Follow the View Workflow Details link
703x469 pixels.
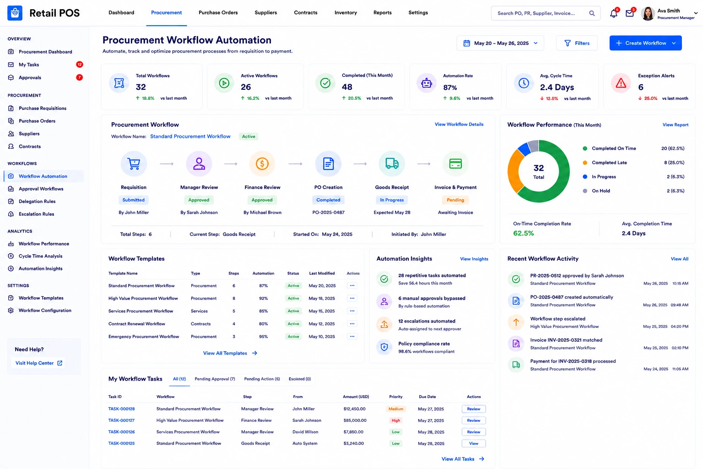(459, 124)
